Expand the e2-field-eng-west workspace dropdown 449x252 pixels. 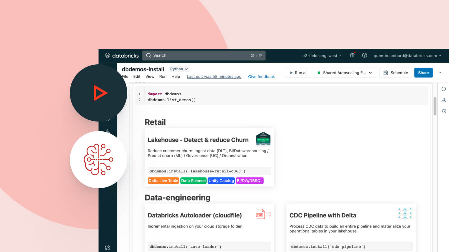(x=322, y=55)
